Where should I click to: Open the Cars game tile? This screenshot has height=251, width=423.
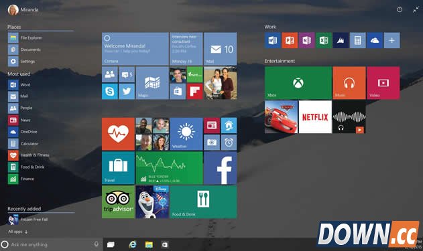tap(281, 117)
